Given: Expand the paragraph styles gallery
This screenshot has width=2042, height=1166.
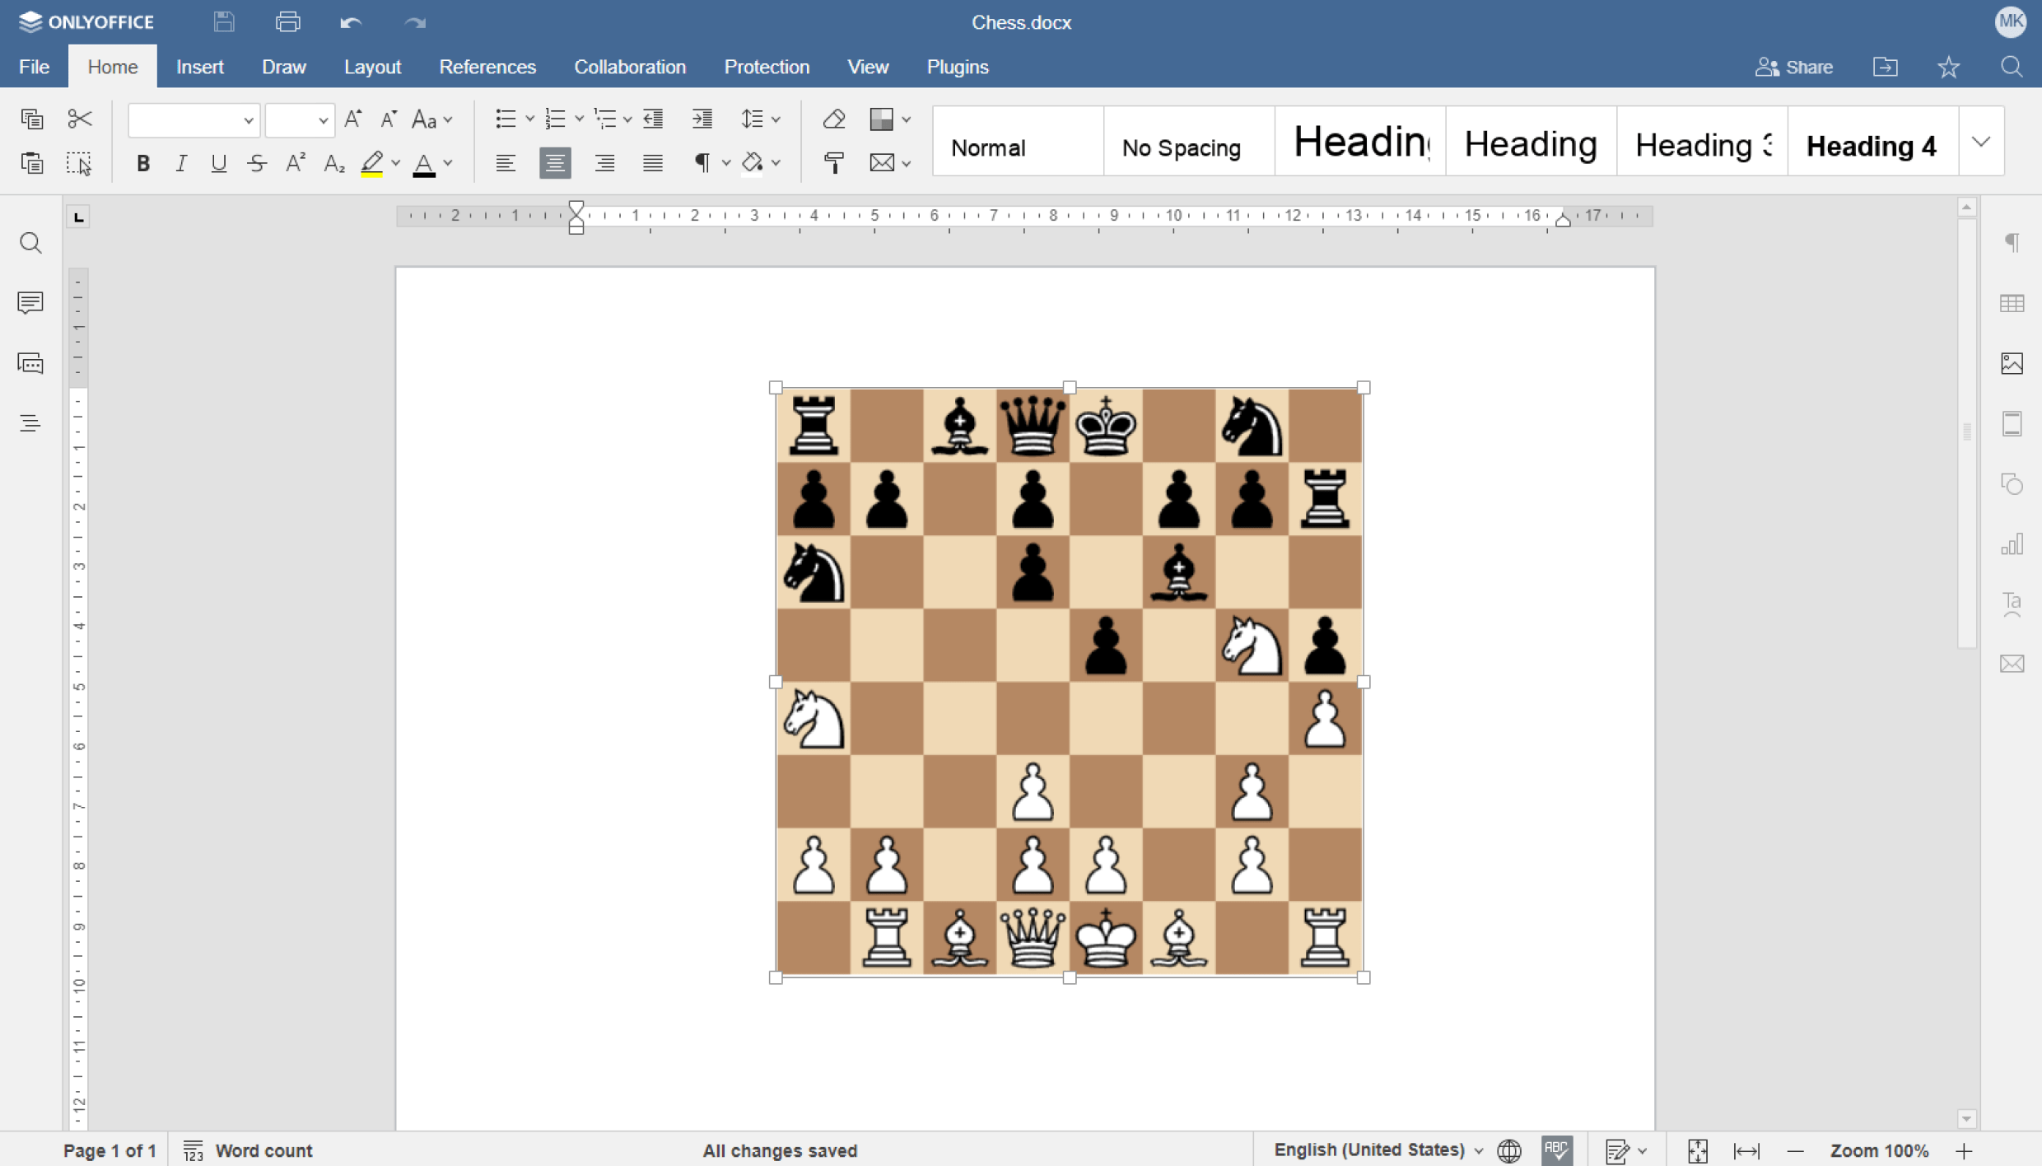Looking at the screenshot, I should pyautogui.click(x=1981, y=142).
